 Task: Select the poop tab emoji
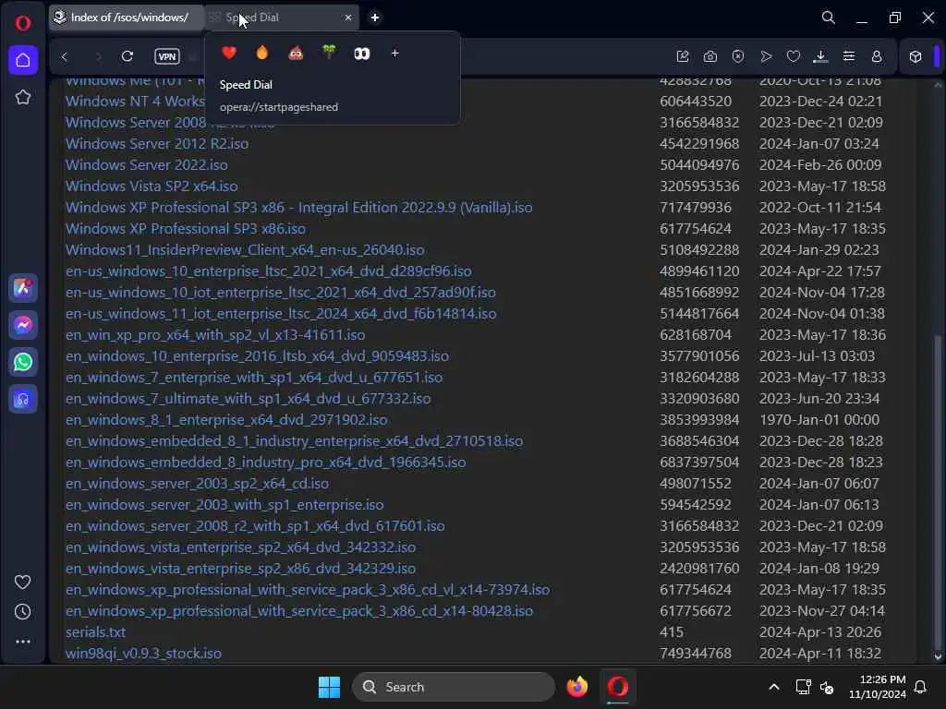click(296, 54)
